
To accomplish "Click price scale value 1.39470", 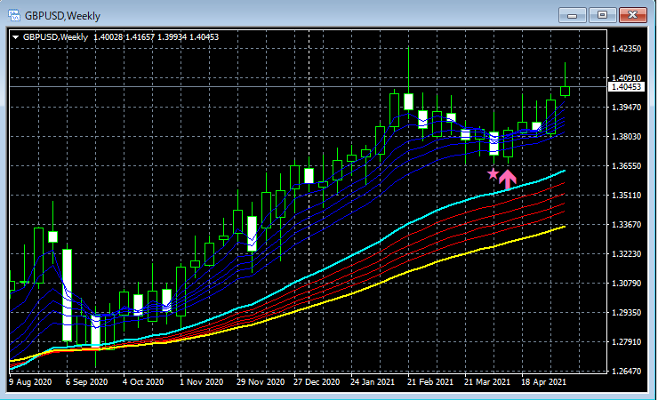I will [627, 108].
